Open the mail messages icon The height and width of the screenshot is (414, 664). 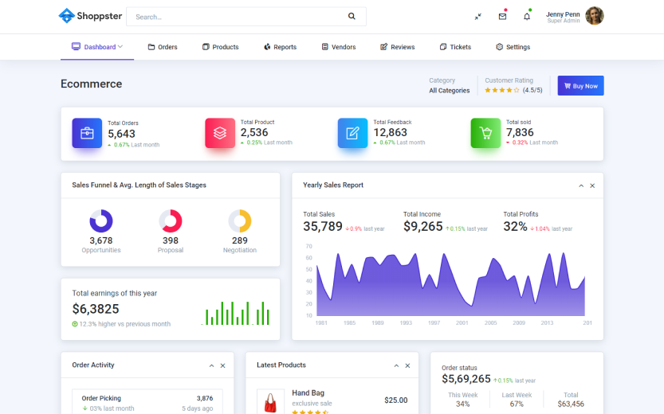[502, 17]
